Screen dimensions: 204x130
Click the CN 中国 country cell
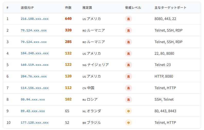[88, 88]
